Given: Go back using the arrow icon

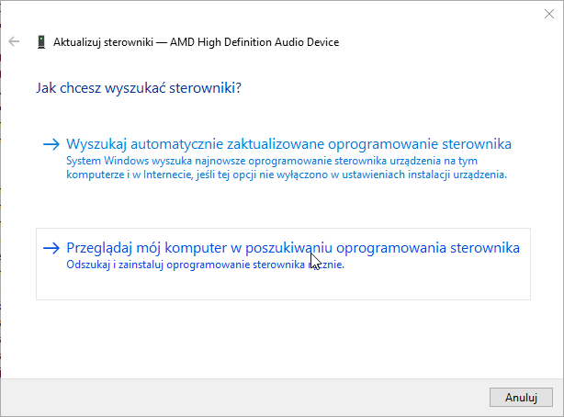Looking at the screenshot, I should [14, 41].
